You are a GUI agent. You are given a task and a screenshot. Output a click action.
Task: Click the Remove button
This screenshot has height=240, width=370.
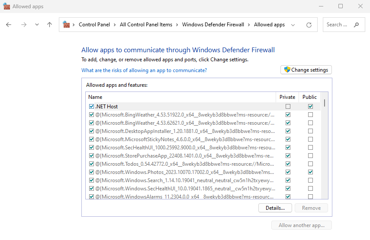311,208
